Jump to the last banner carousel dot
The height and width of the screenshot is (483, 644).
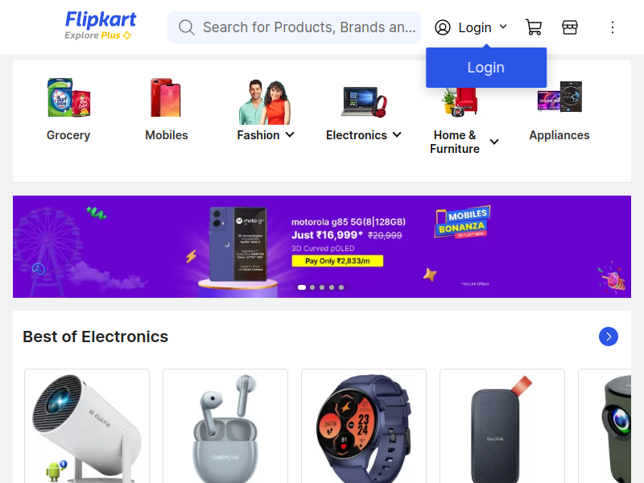tap(341, 287)
